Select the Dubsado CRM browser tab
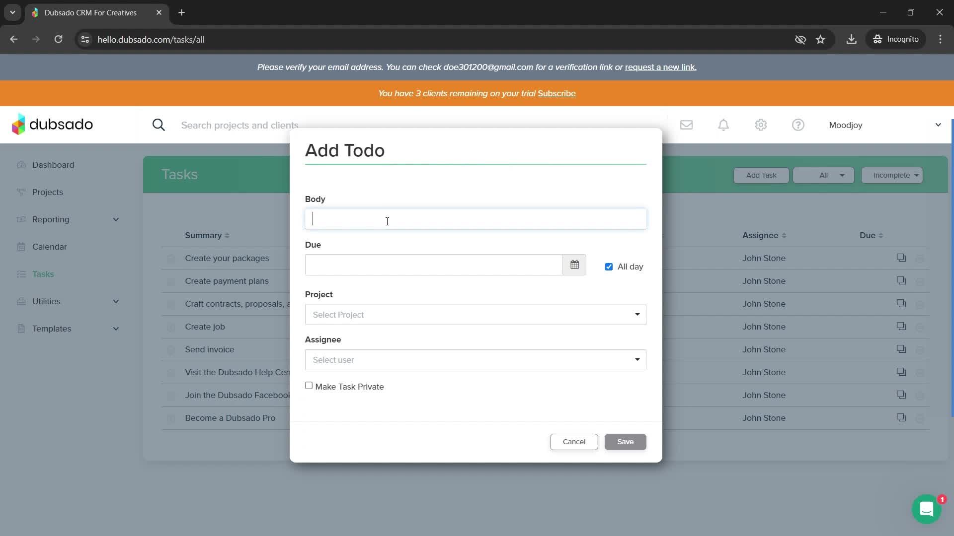The width and height of the screenshot is (954, 536). click(97, 12)
